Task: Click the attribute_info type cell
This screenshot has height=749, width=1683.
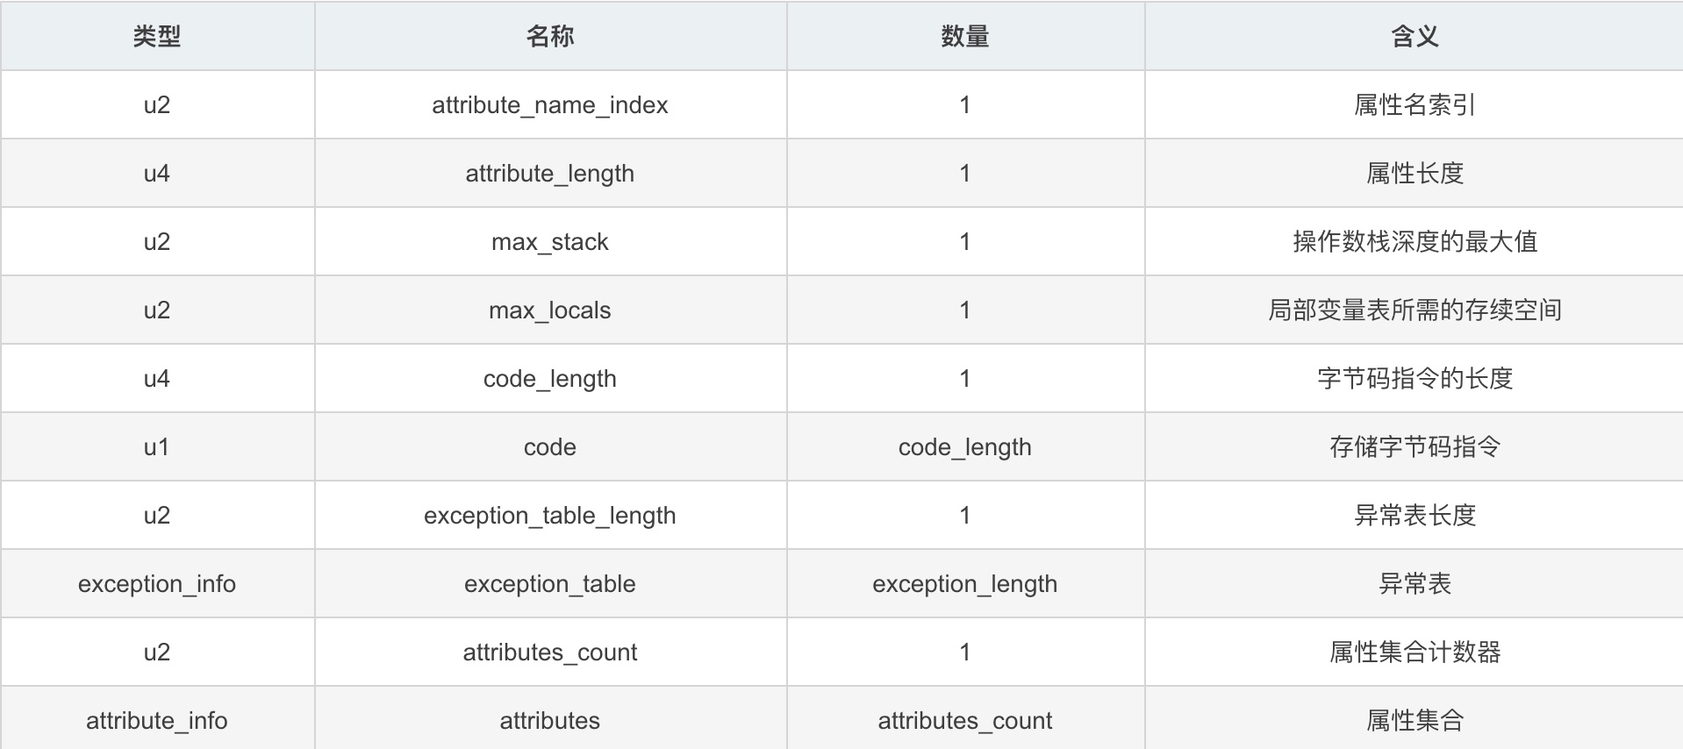Action: coord(157,720)
